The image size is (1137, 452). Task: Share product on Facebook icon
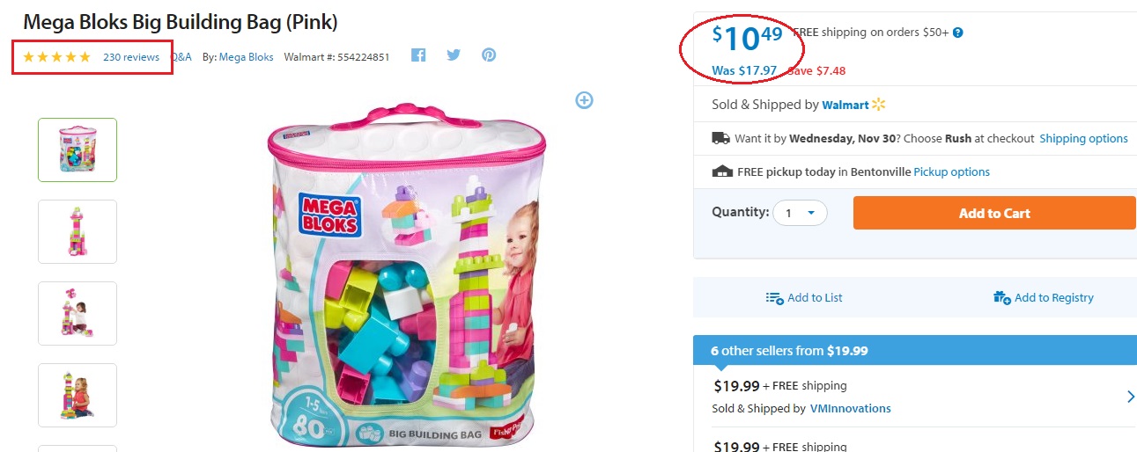point(418,55)
